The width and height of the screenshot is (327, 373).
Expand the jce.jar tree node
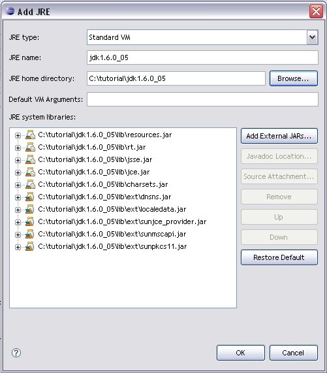coord(18,172)
